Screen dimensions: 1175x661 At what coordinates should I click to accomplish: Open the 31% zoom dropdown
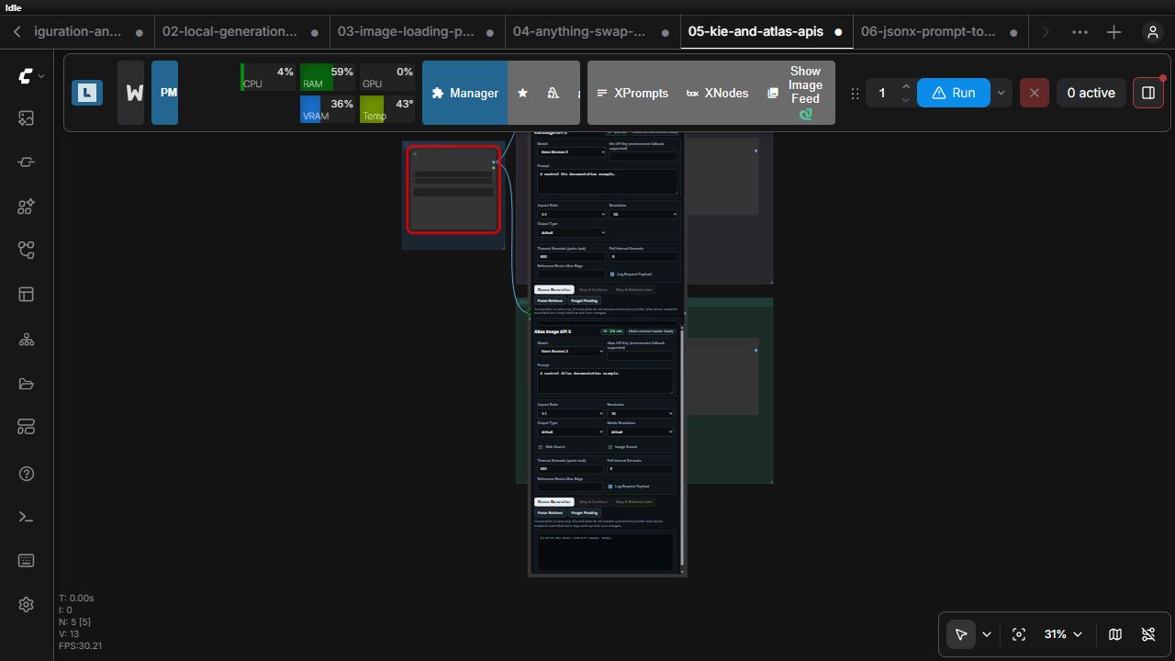point(1064,634)
